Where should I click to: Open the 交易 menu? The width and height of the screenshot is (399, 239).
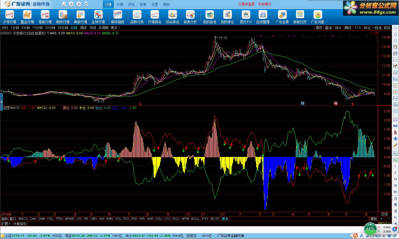[x=120, y=4]
